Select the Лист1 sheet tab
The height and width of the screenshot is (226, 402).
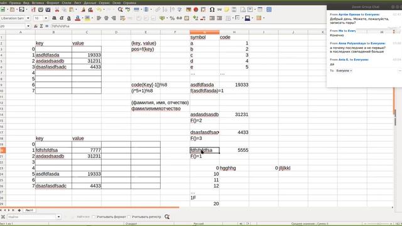point(30,210)
